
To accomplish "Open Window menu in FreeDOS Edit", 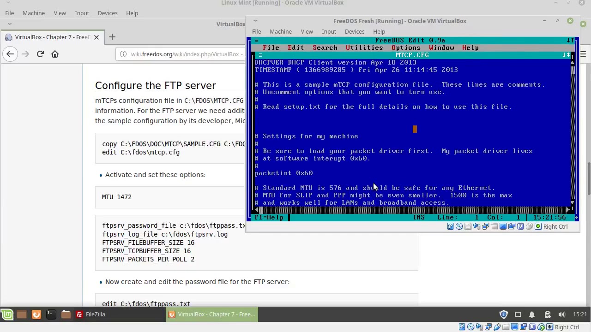I will click(441, 47).
